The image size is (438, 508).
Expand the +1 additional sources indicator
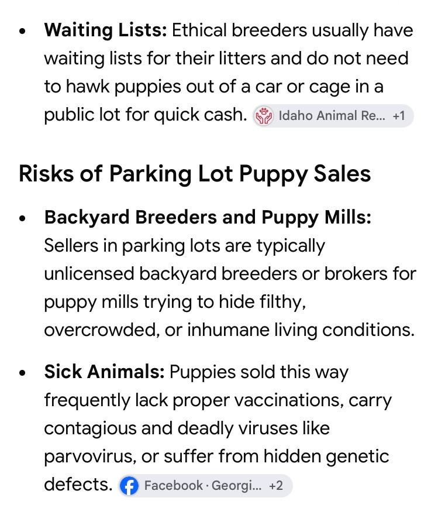pyautogui.click(x=399, y=116)
